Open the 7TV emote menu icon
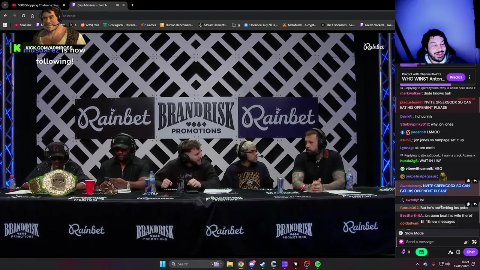The image size is (480, 270). [474, 242]
